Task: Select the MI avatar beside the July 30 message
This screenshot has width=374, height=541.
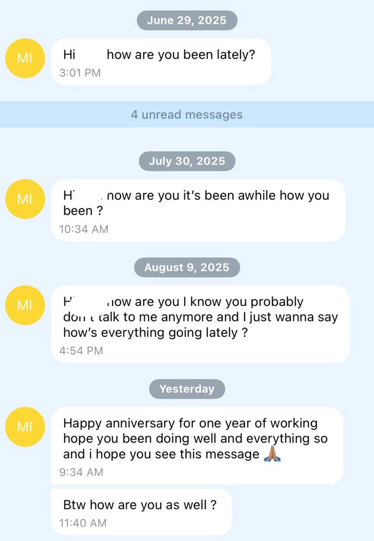Action: [x=25, y=199]
